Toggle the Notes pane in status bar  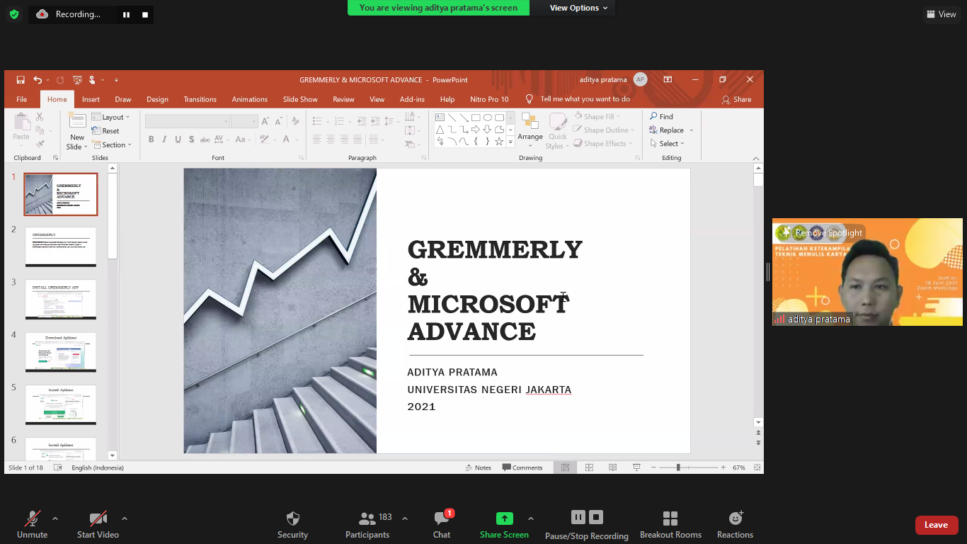pyautogui.click(x=479, y=467)
